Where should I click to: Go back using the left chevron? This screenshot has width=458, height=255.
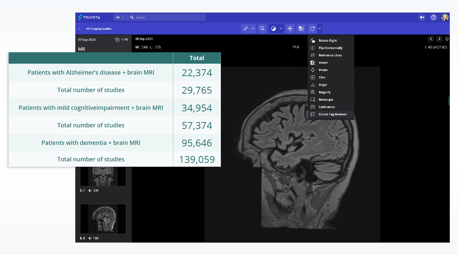[79, 29]
